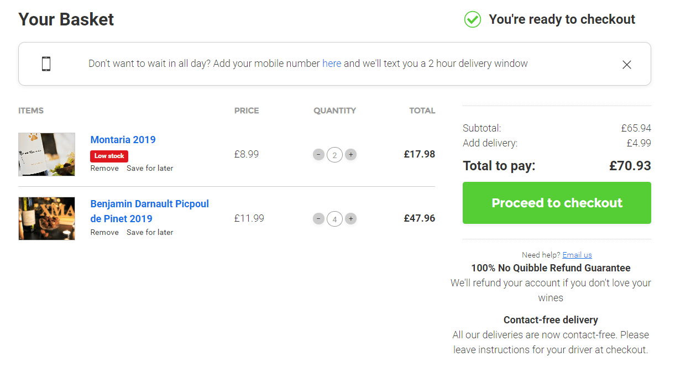Screen dimensions: 675x367
Task: Open the Montaria 2019 product link
Action: 123,140
